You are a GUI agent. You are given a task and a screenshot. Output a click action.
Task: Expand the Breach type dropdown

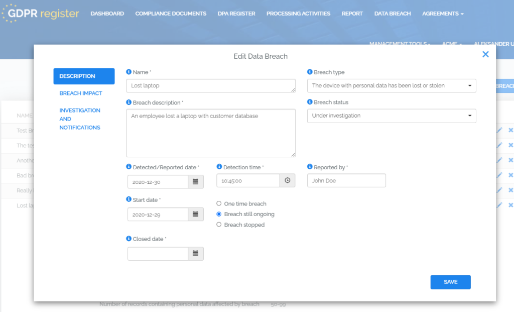(x=392, y=86)
